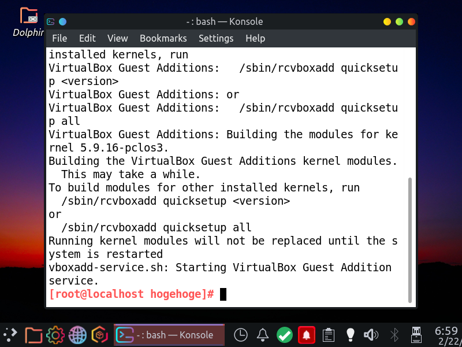Open the Settings menu
Viewport: 462px width, 347px height.
[x=216, y=38]
